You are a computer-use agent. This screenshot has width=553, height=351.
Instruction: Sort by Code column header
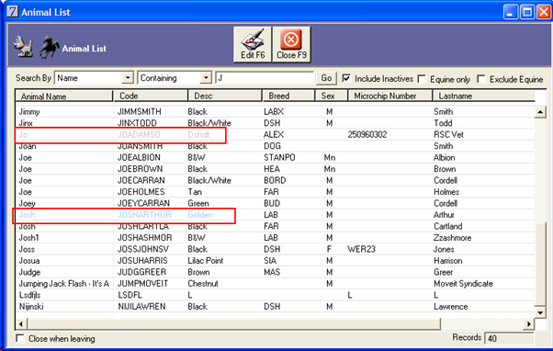151,96
